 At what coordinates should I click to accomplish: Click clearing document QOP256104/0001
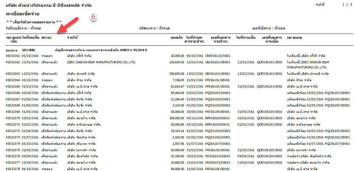[x=270, y=156]
